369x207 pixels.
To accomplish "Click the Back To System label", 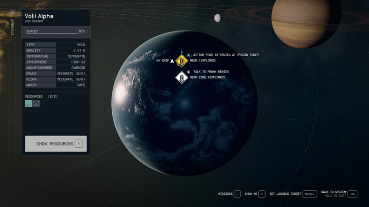I will click(x=334, y=192).
